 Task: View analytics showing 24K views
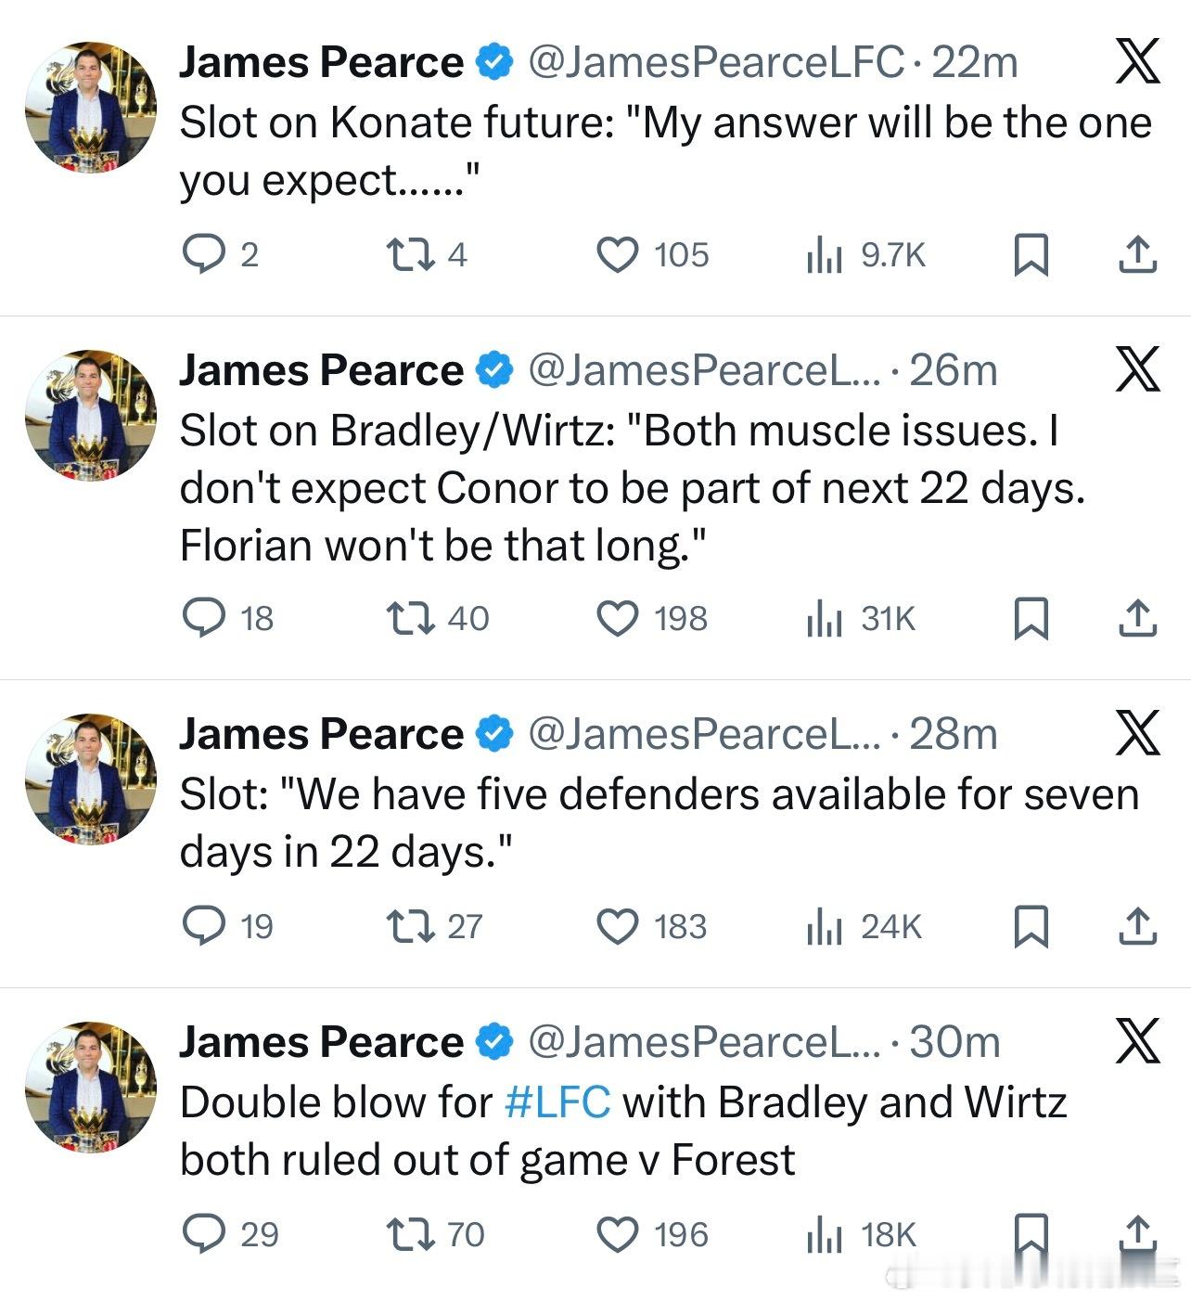coord(864,925)
